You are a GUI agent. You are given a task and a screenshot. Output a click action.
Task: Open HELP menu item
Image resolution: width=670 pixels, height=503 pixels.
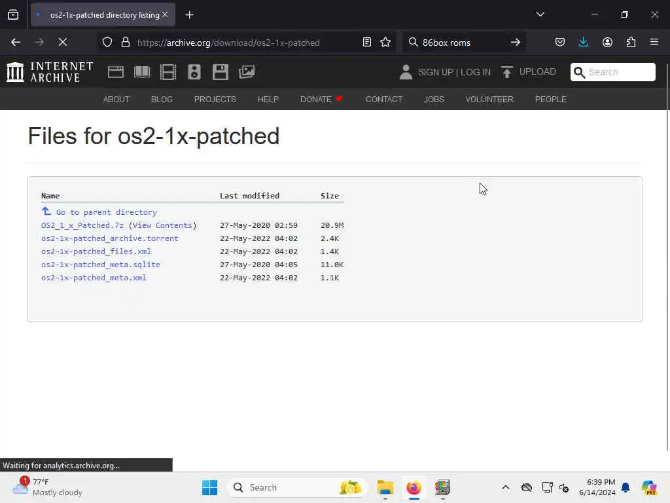click(268, 100)
